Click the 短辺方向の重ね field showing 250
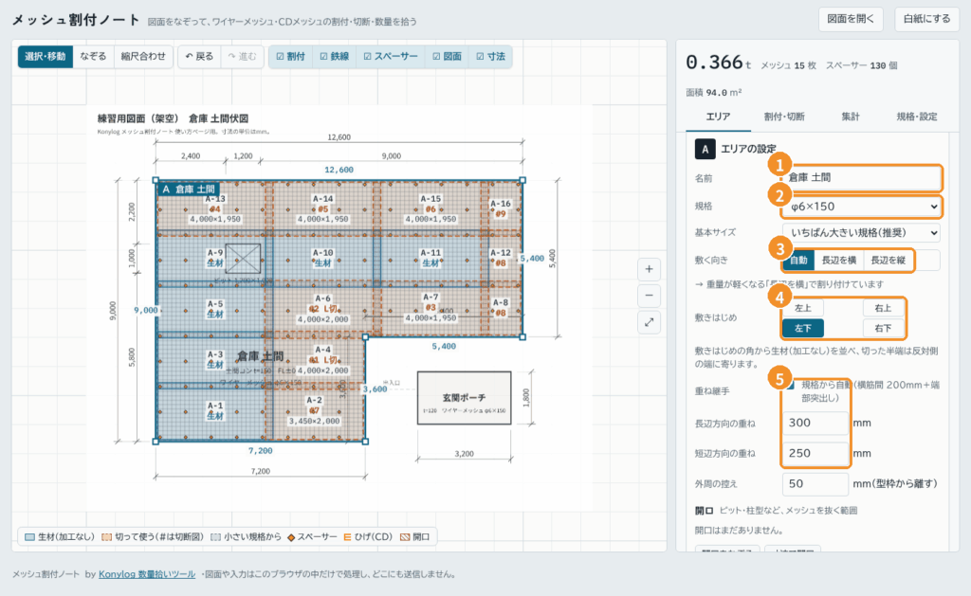This screenshot has width=971, height=596. pyautogui.click(x=815, y=454)
